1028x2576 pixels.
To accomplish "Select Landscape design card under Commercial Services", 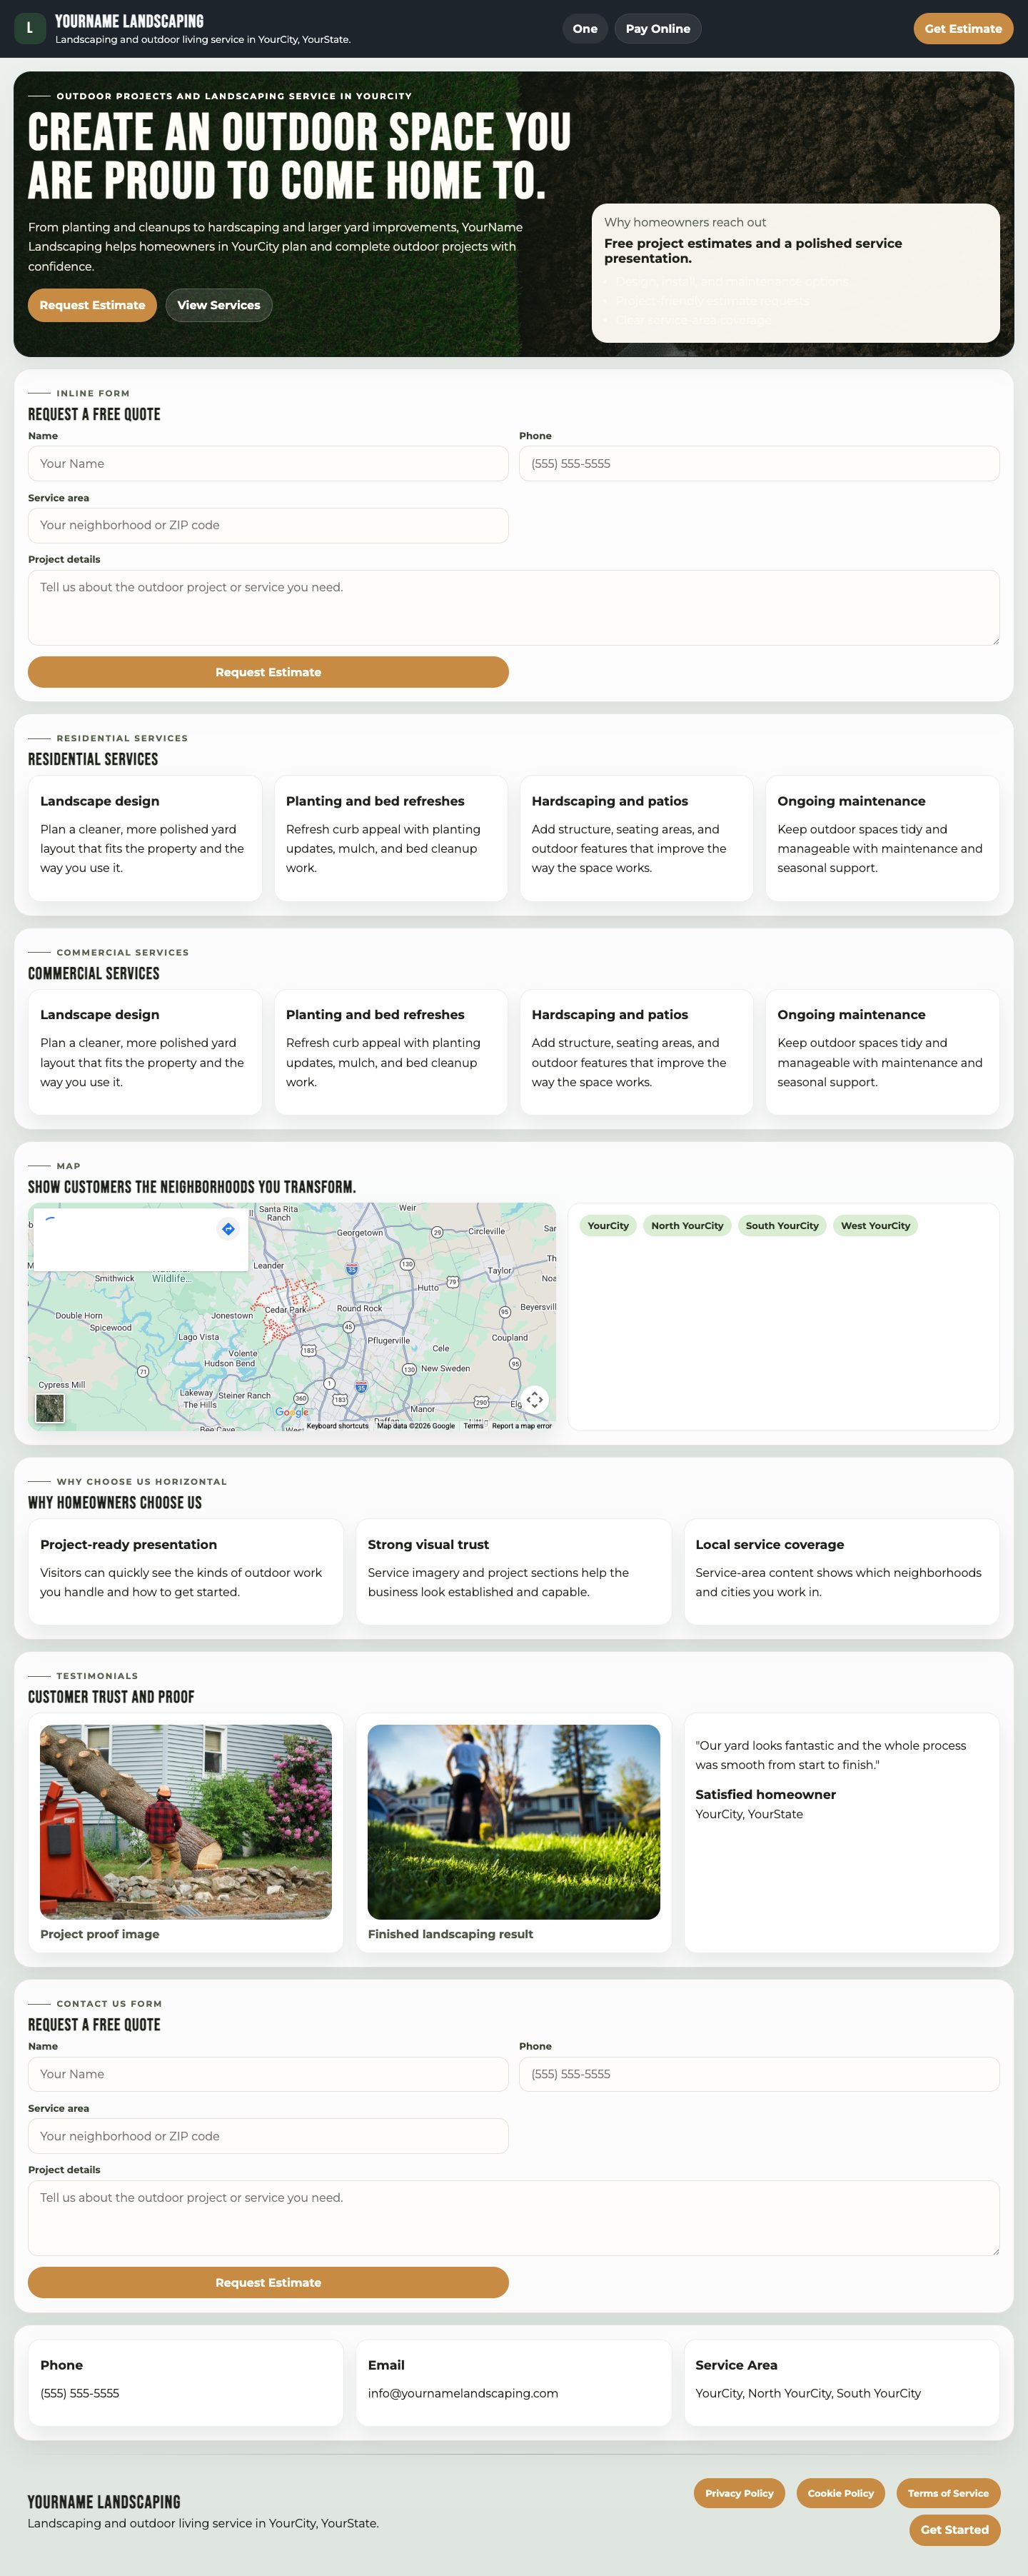I will pos(145,1052).
